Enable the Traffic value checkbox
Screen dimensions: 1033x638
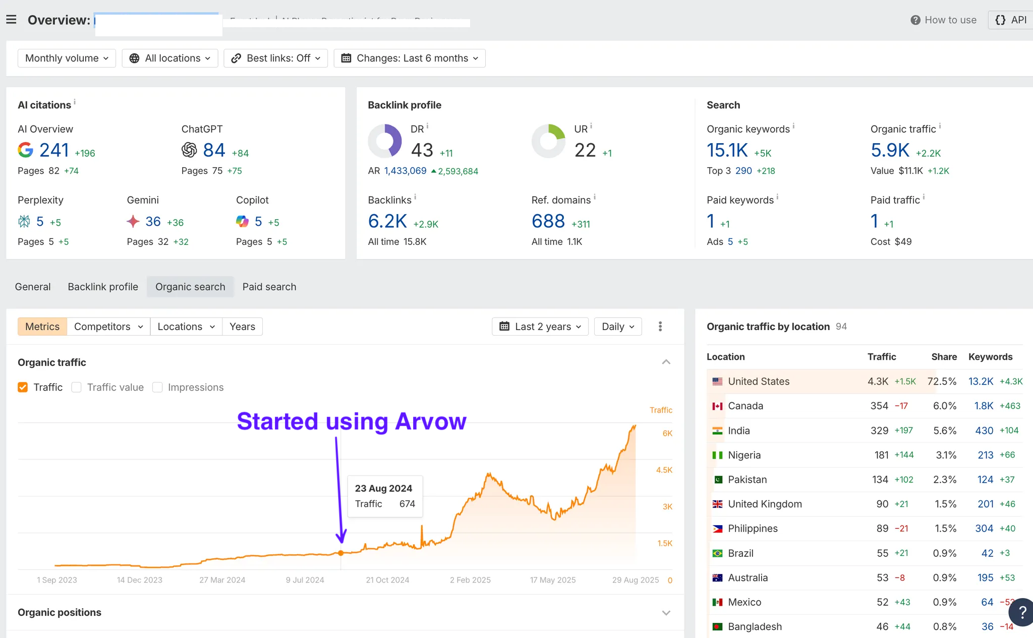[x=77, y=387]
